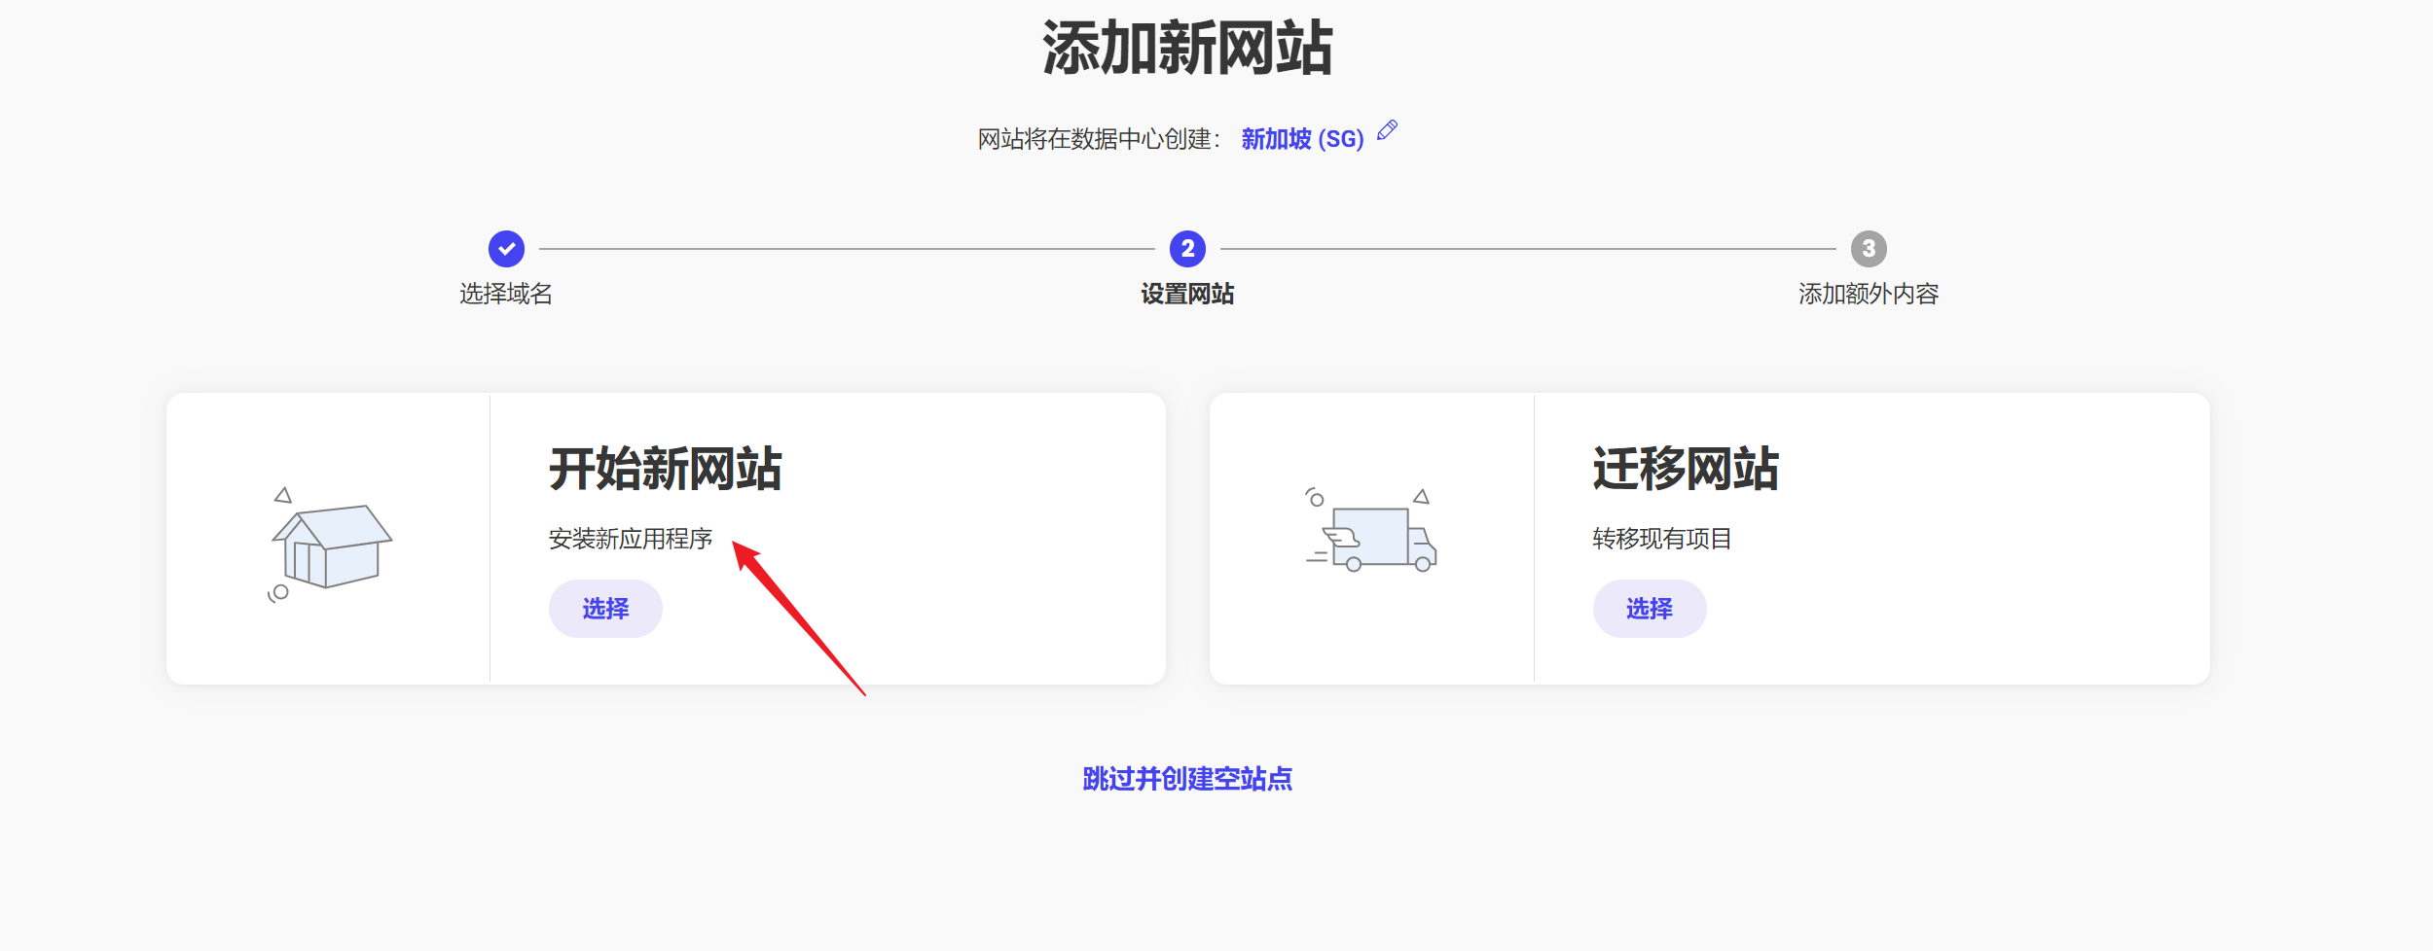This screenshot has width=2433, height=951.
Task: Click the step 2 numbered circle
Action: (x=1187, y=249)
